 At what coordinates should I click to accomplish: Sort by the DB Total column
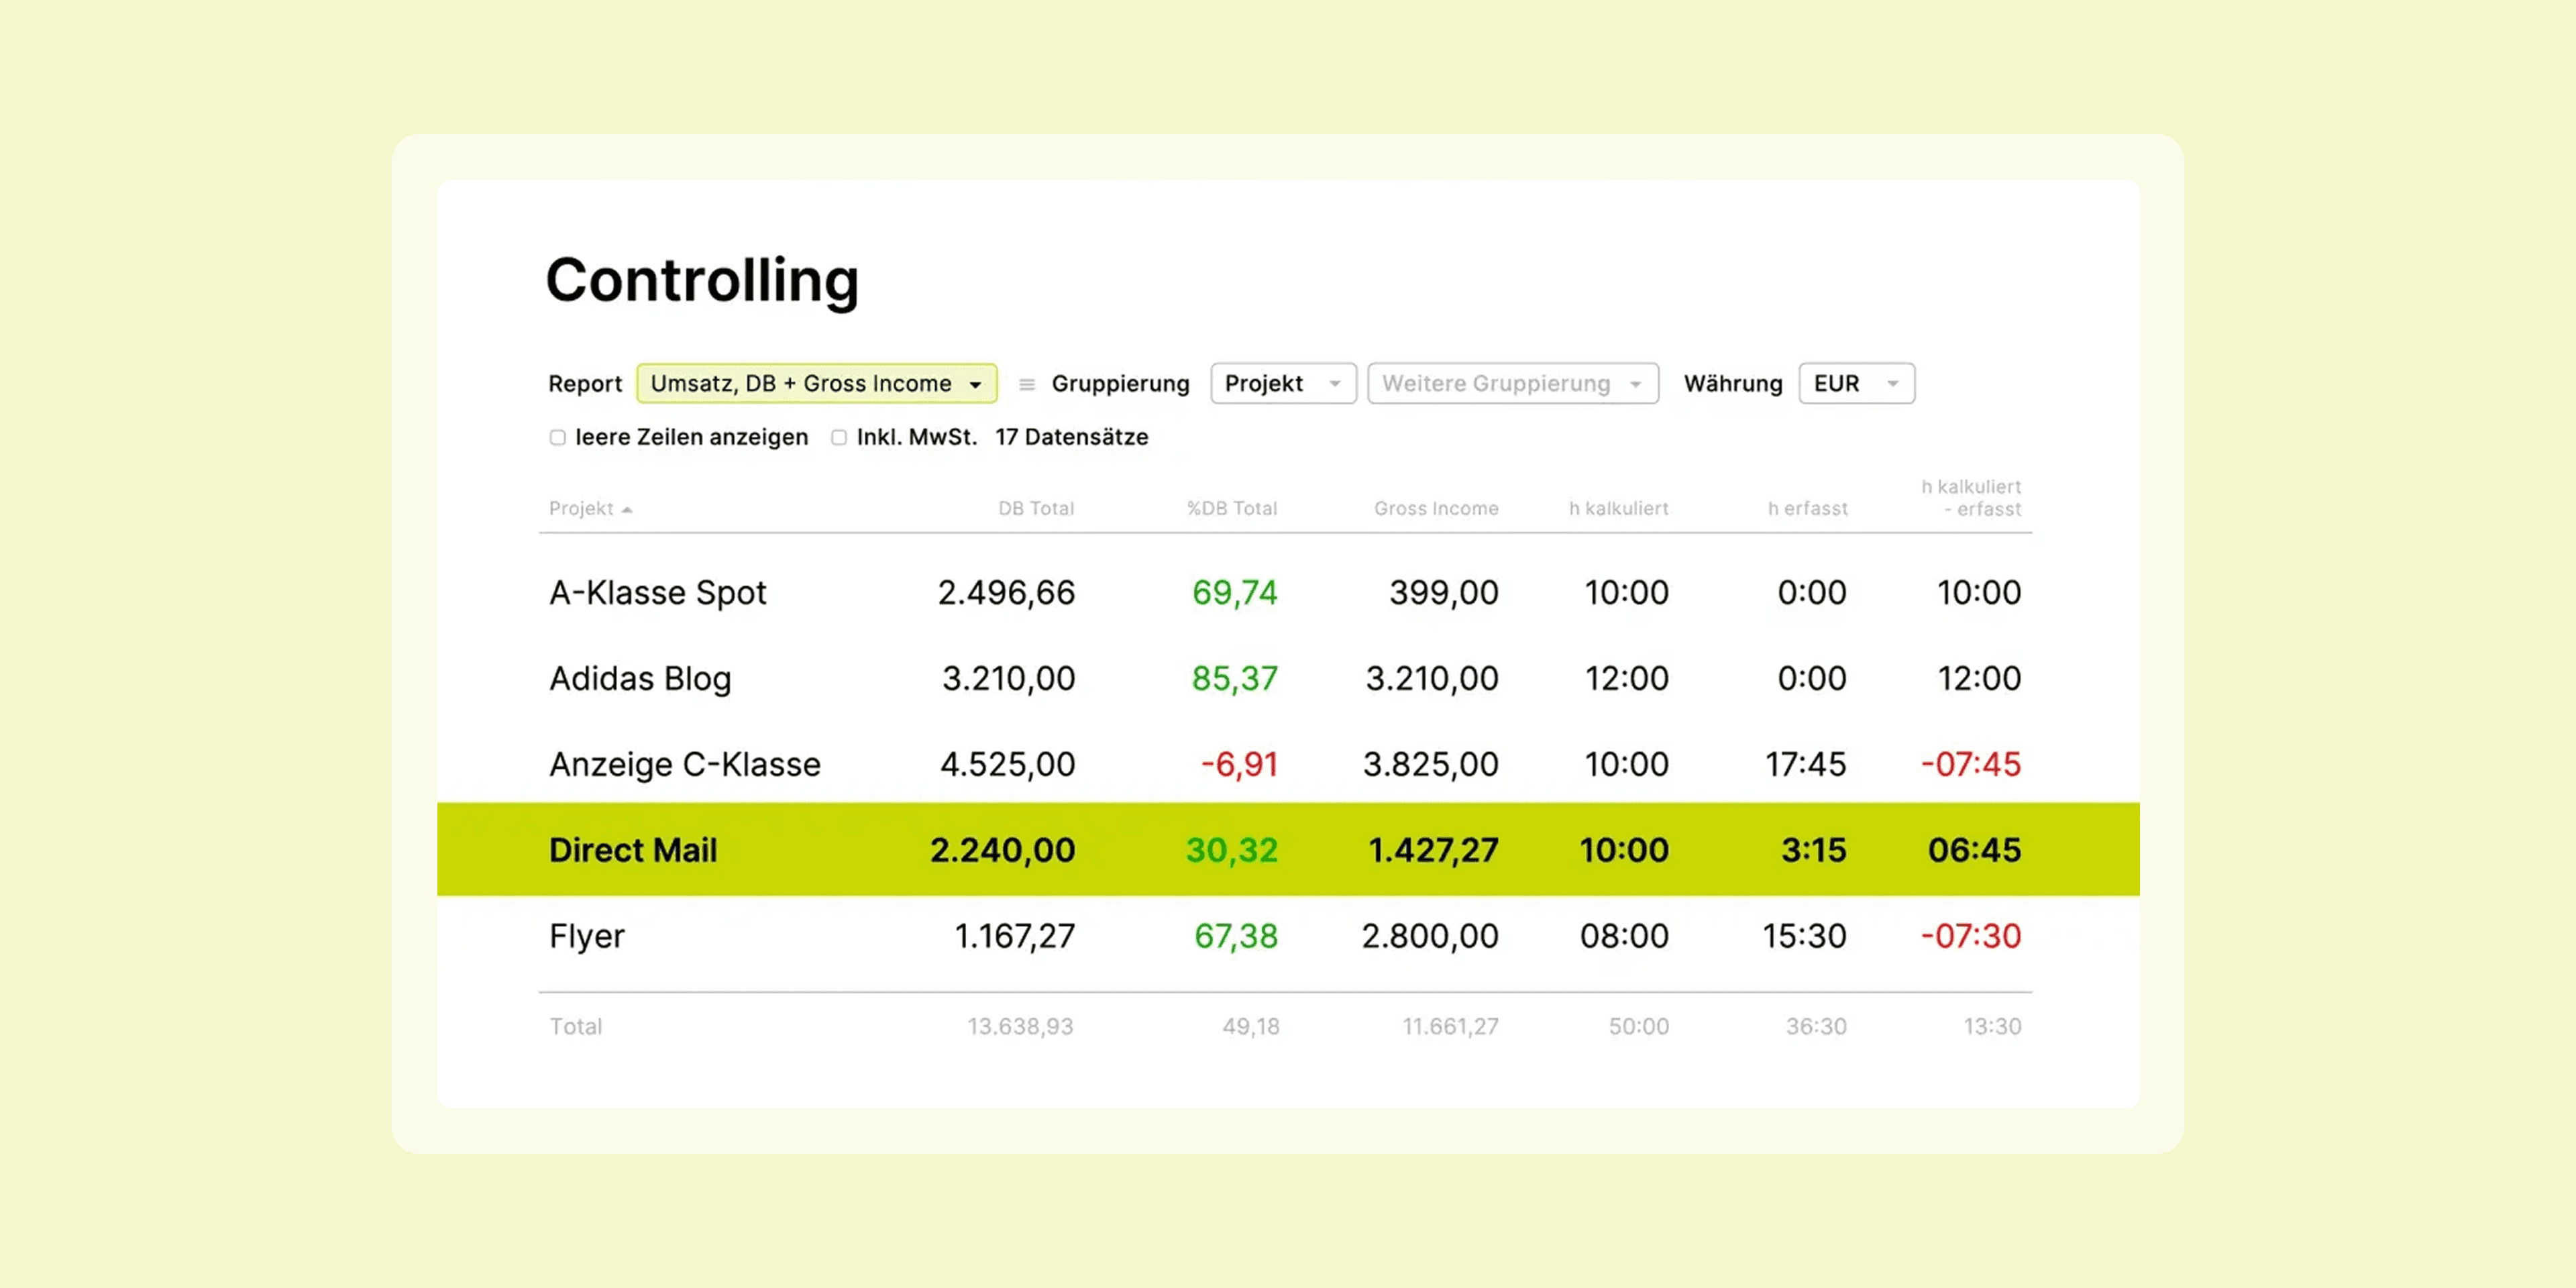(1035, 508)
